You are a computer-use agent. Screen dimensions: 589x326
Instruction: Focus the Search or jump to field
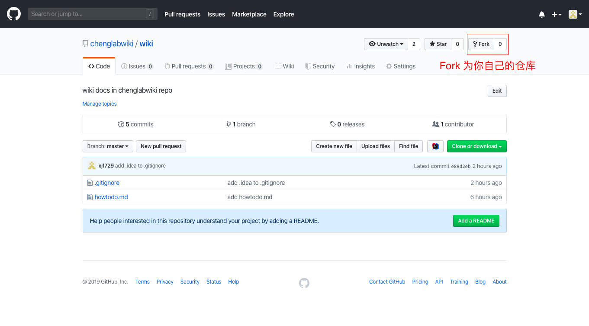[x=93, y=14]
